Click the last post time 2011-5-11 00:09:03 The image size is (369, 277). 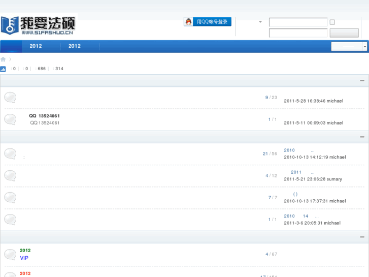(305, 123)
